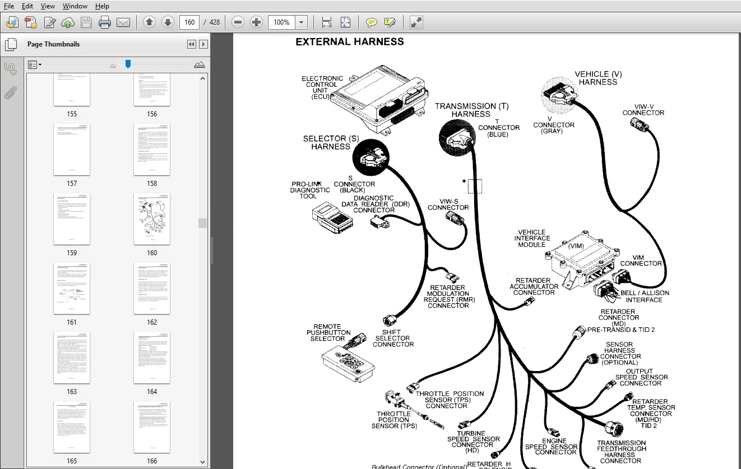
Task: Select the page 158 thumbnail
Action: [x=152, y=149]
